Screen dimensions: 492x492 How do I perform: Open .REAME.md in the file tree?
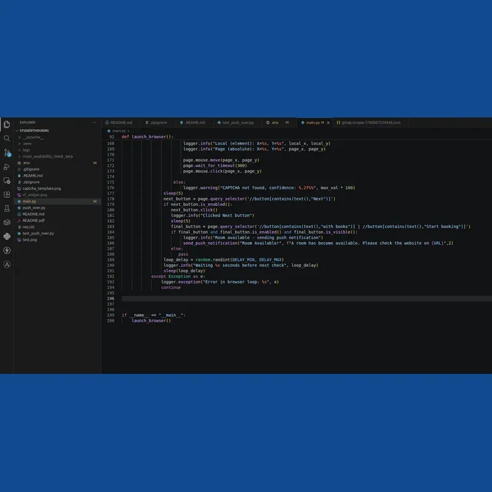click(x=57, y=176)
